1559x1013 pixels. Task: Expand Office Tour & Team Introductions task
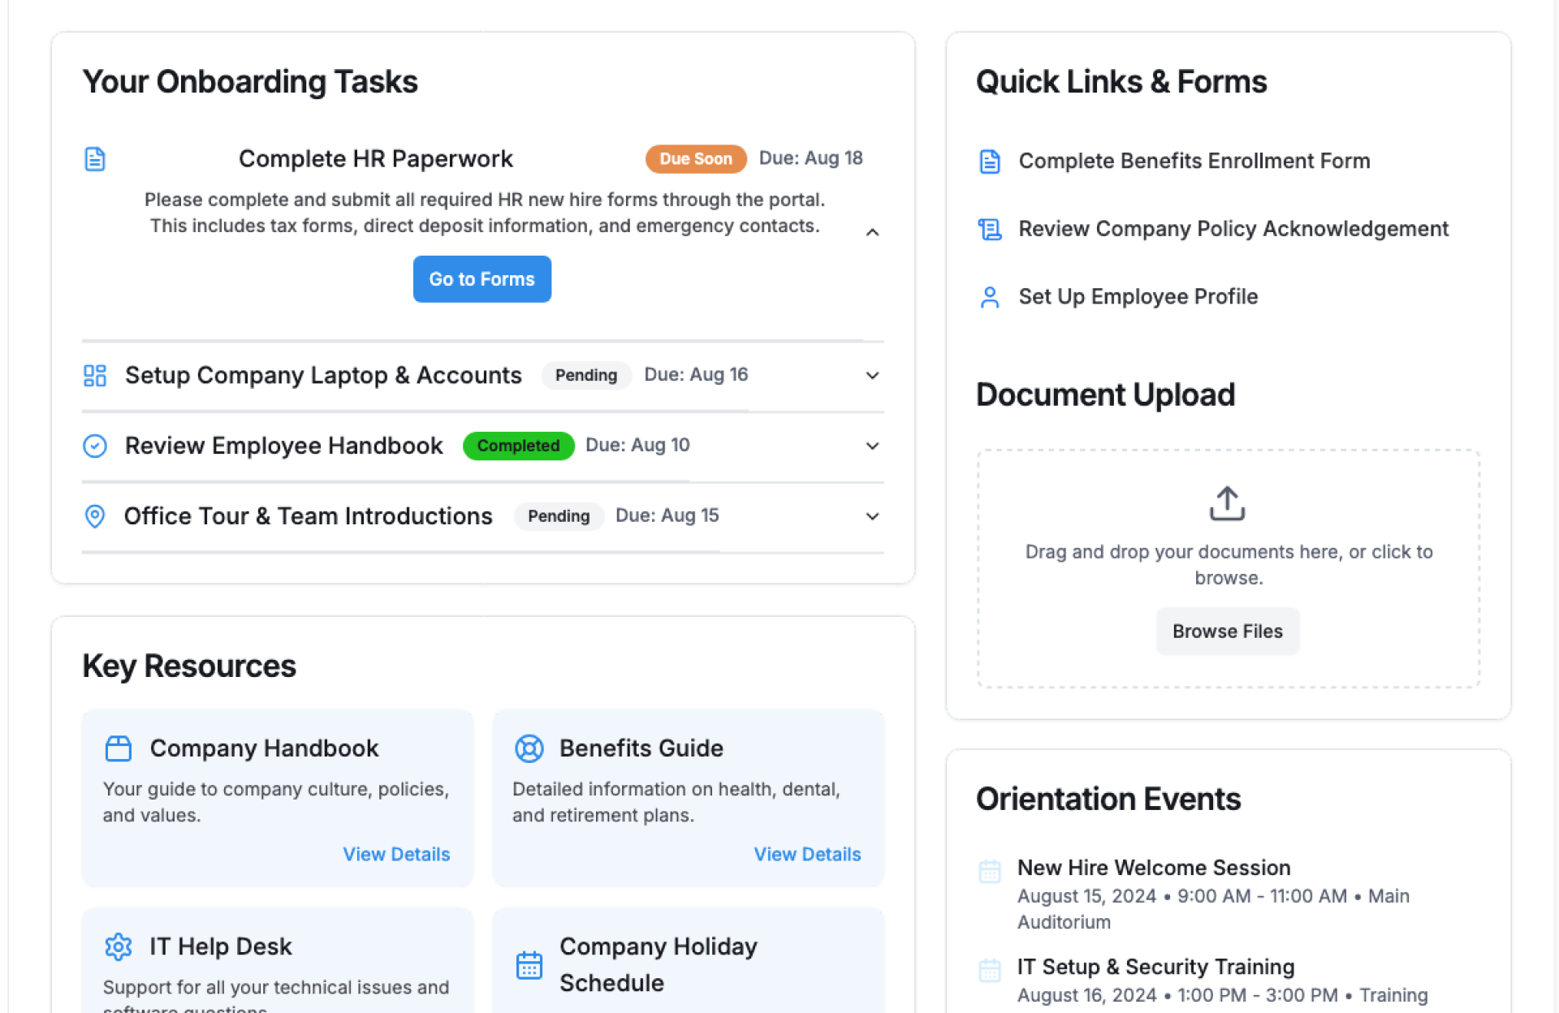click(872, 516)
